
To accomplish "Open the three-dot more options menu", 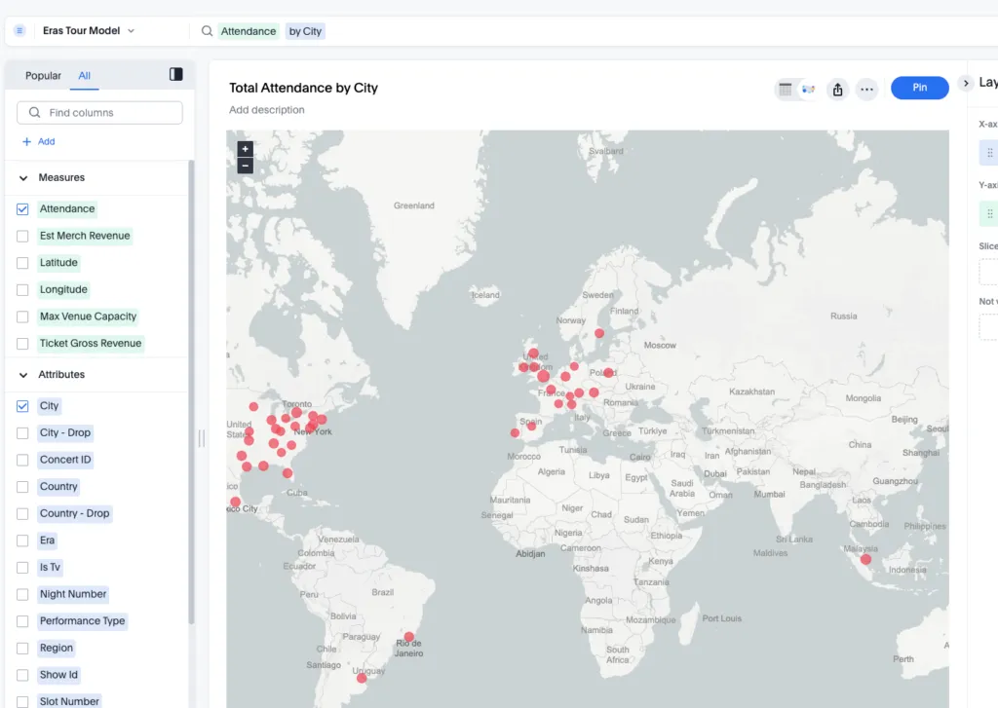I will point(866,90).
